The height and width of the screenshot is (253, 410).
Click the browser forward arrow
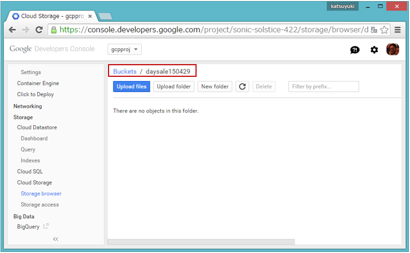(26, 30)
